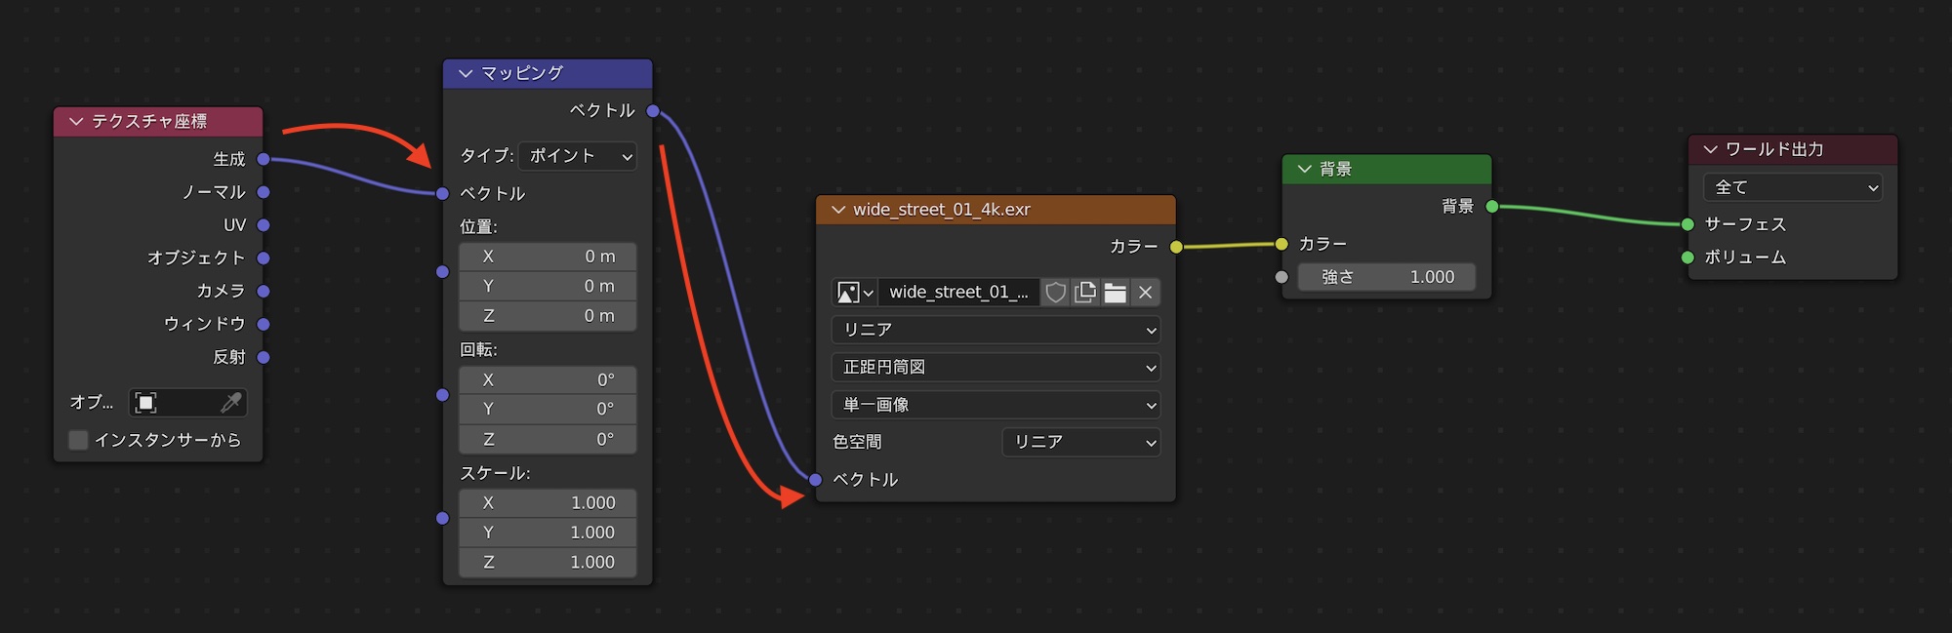Open the 色空間 リニア dropdown
Screen dimensions: 1952x633
(x=1081, y=442)
